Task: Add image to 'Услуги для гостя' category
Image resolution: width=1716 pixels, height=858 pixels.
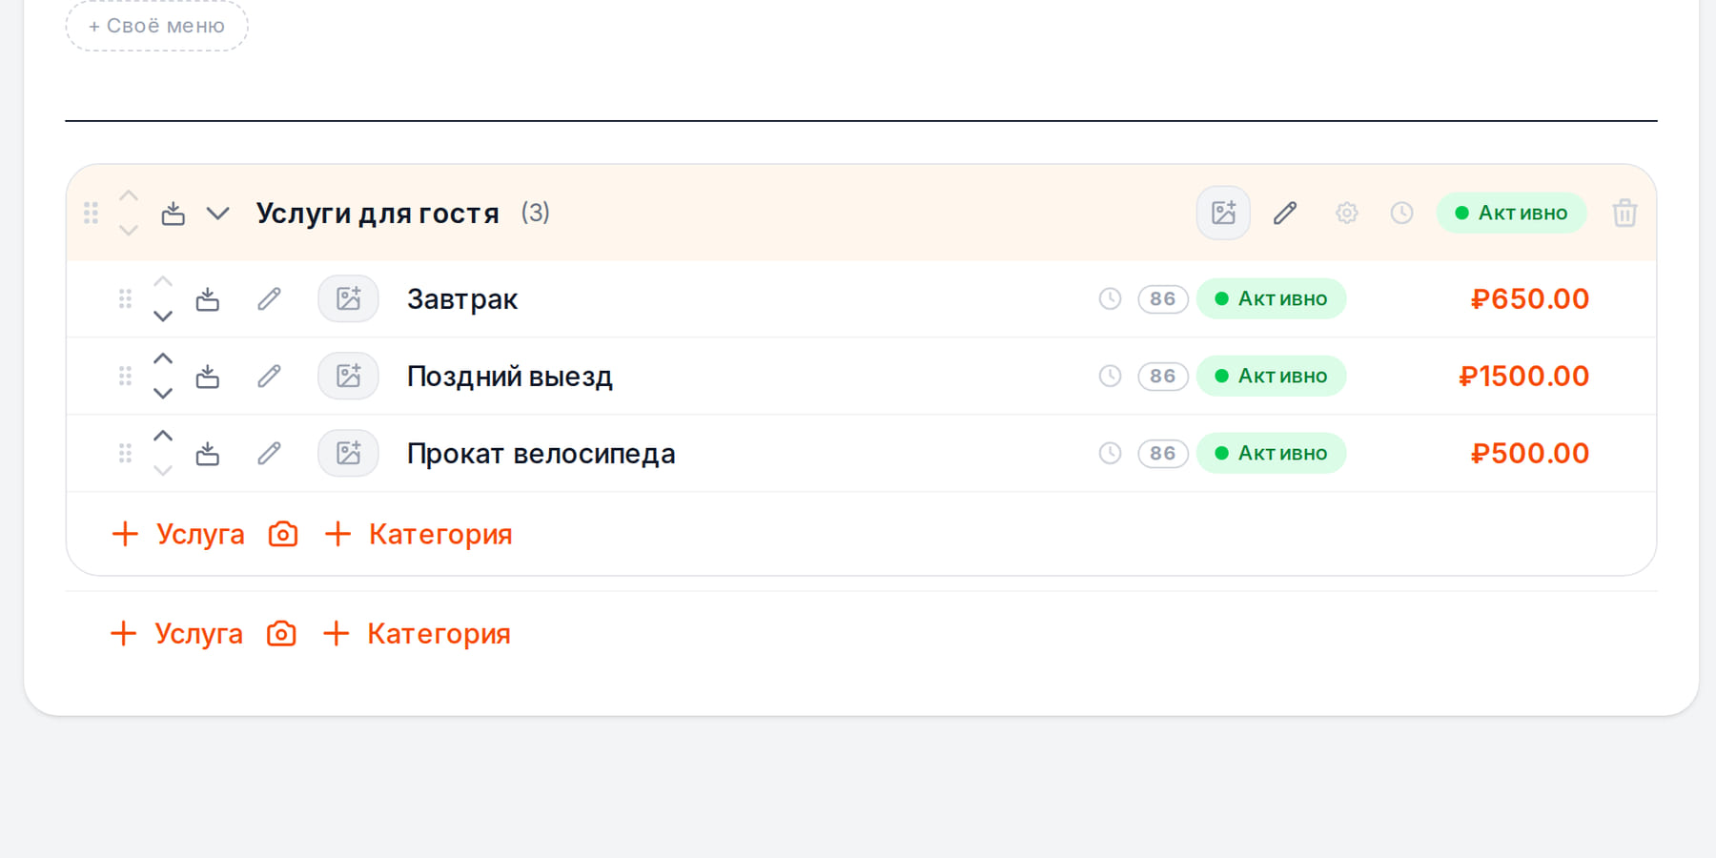Action: coord(1223,213)
